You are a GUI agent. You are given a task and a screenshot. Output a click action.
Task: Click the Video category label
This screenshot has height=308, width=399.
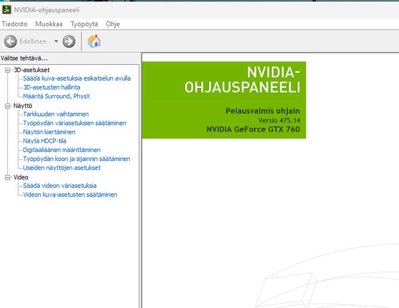pyautogui.click(x=21, y=178)
